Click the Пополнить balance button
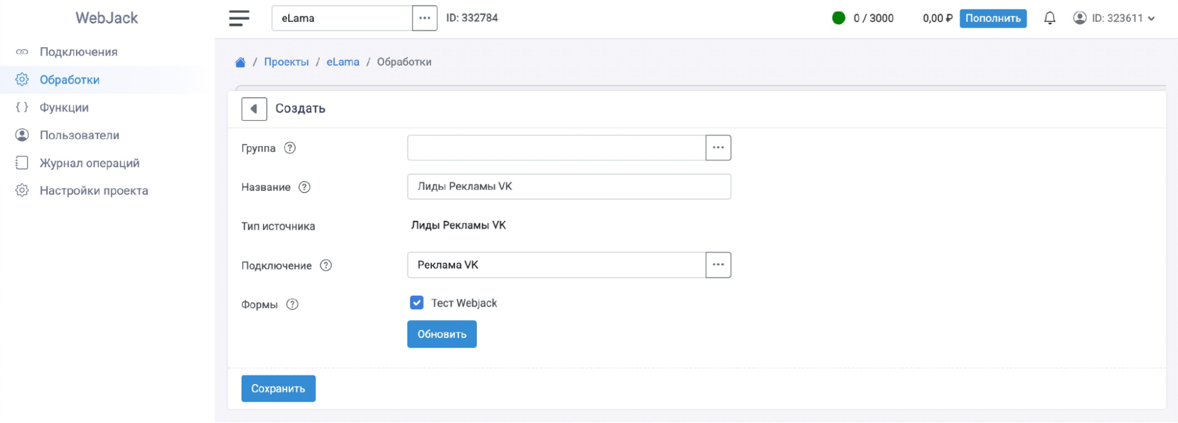This screenshot has width=1178, height=423. coord(992,18)
